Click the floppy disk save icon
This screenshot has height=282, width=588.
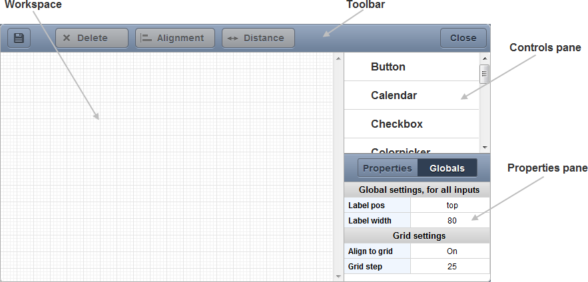tap(19, 38)
